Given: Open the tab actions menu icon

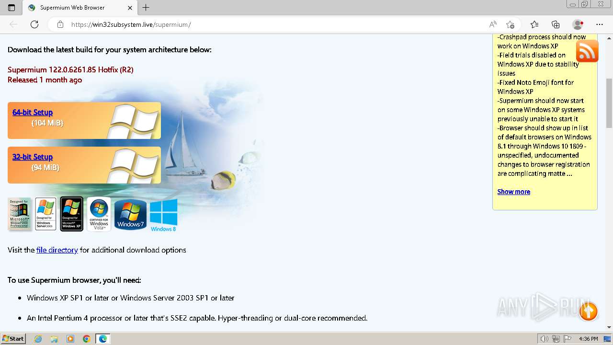Looking at the screenshot, I should (x=11, y=8).
